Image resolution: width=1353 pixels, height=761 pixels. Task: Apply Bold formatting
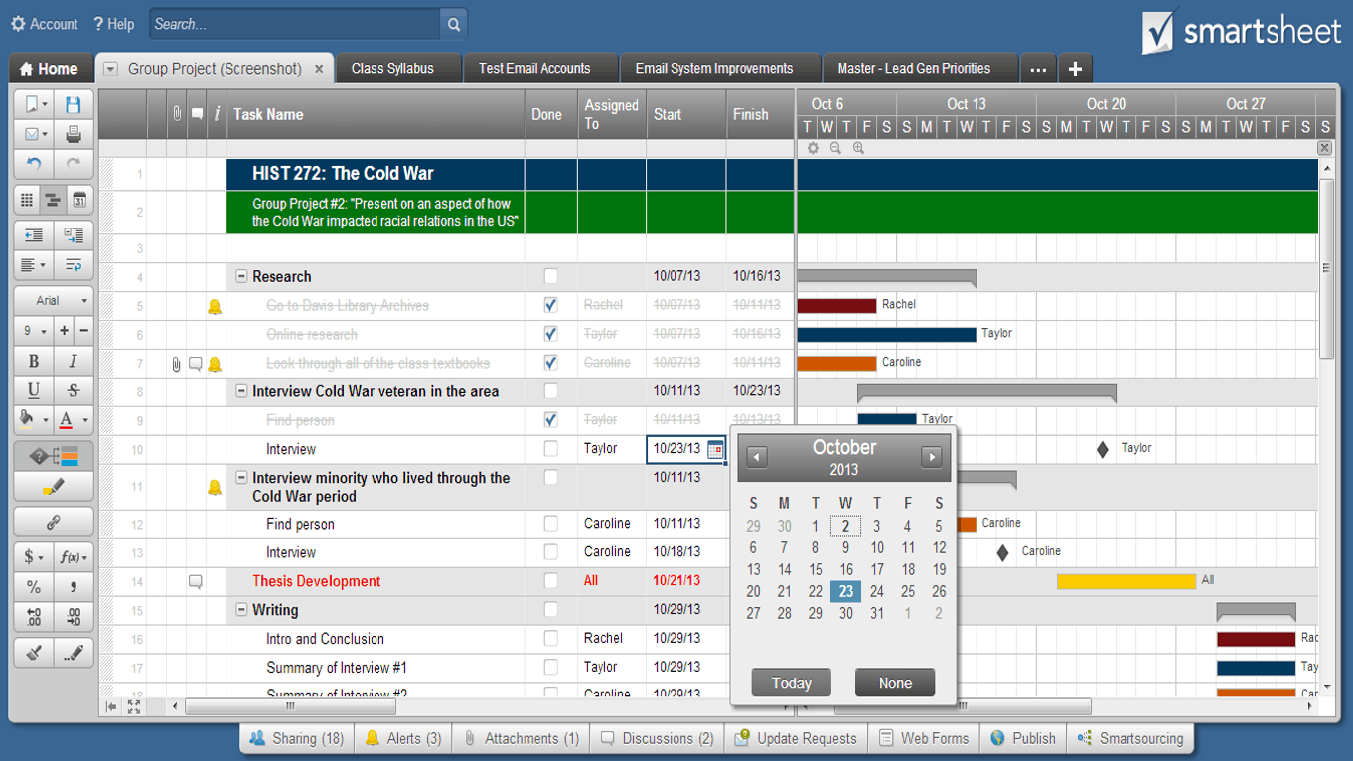34,362
